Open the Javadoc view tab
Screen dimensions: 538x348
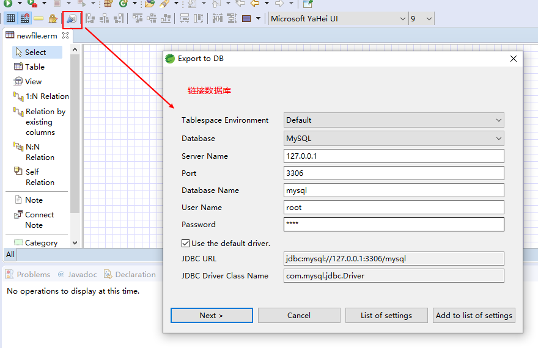click(78, 274)
